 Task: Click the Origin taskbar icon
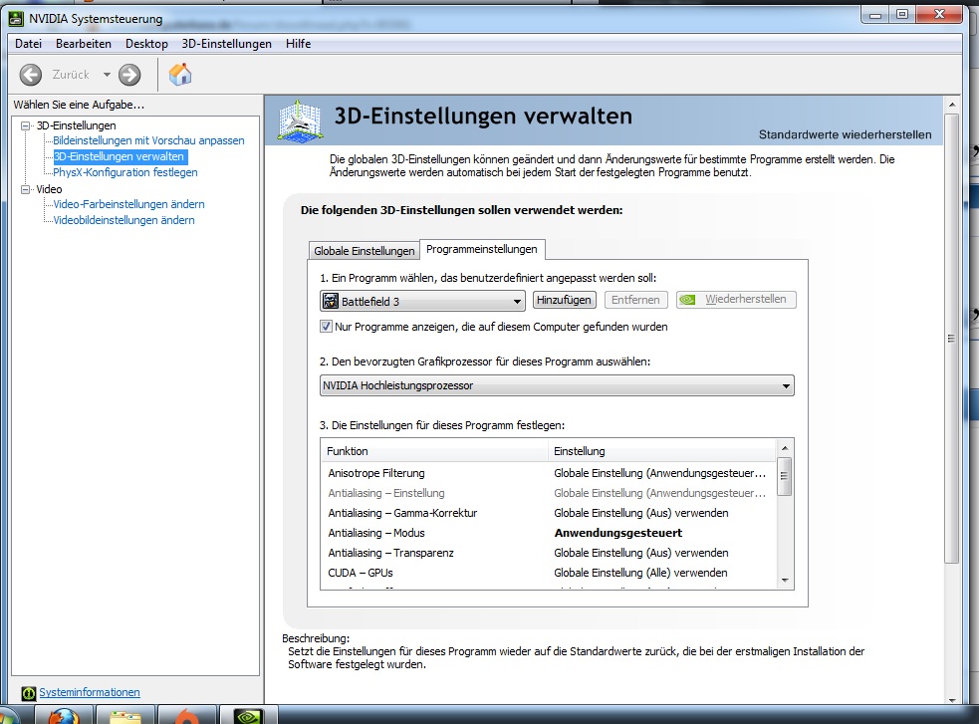pos(186,716)
